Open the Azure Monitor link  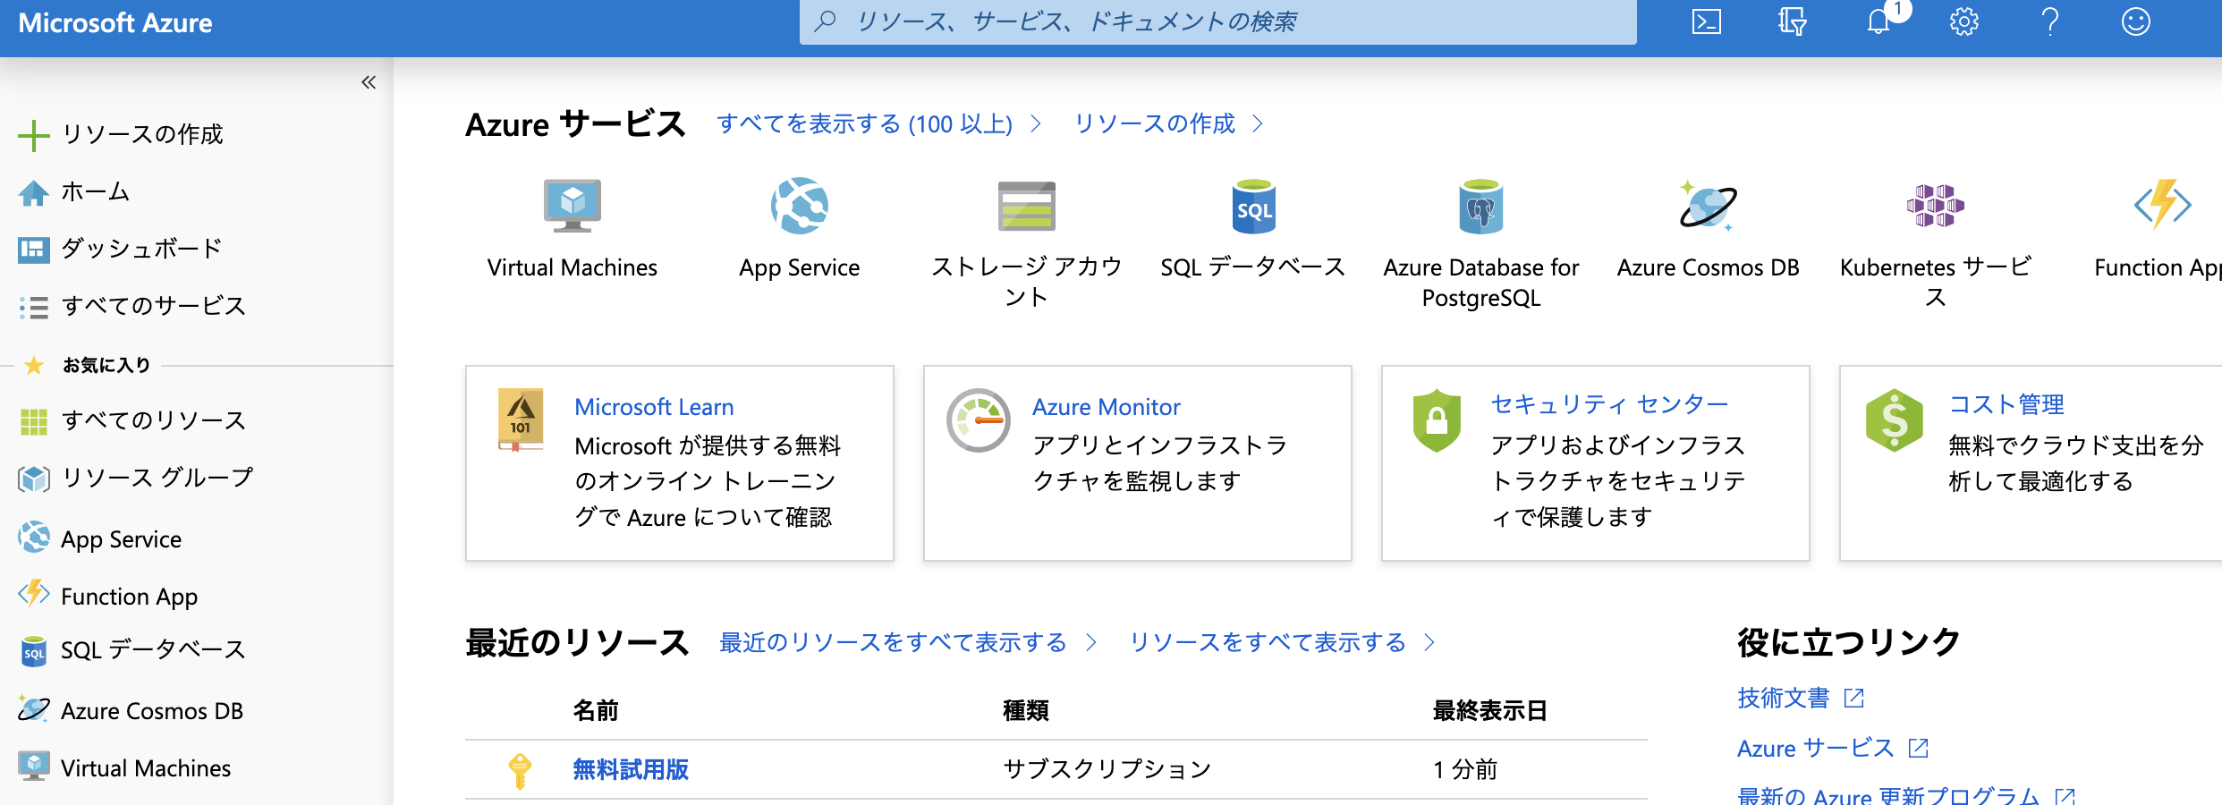point(1107,407)
